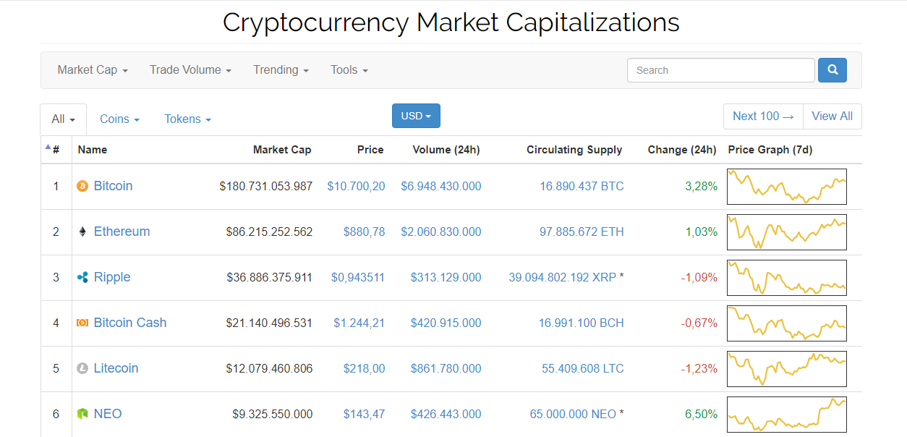The width and height of the screenshot is (907, 437).
Task: Sort by Circulating Supply column header
Action: pyautogui.click(x=574, y=150)
